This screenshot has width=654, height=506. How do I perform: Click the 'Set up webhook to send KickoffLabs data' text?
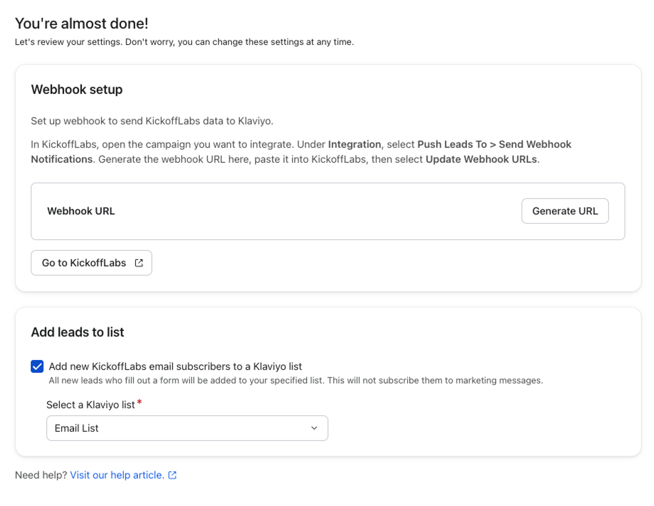152,121
